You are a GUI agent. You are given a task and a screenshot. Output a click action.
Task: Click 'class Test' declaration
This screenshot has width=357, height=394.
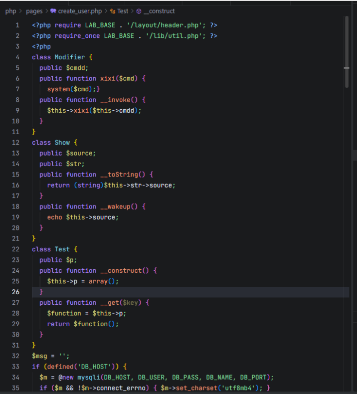[x=51, y=249]
